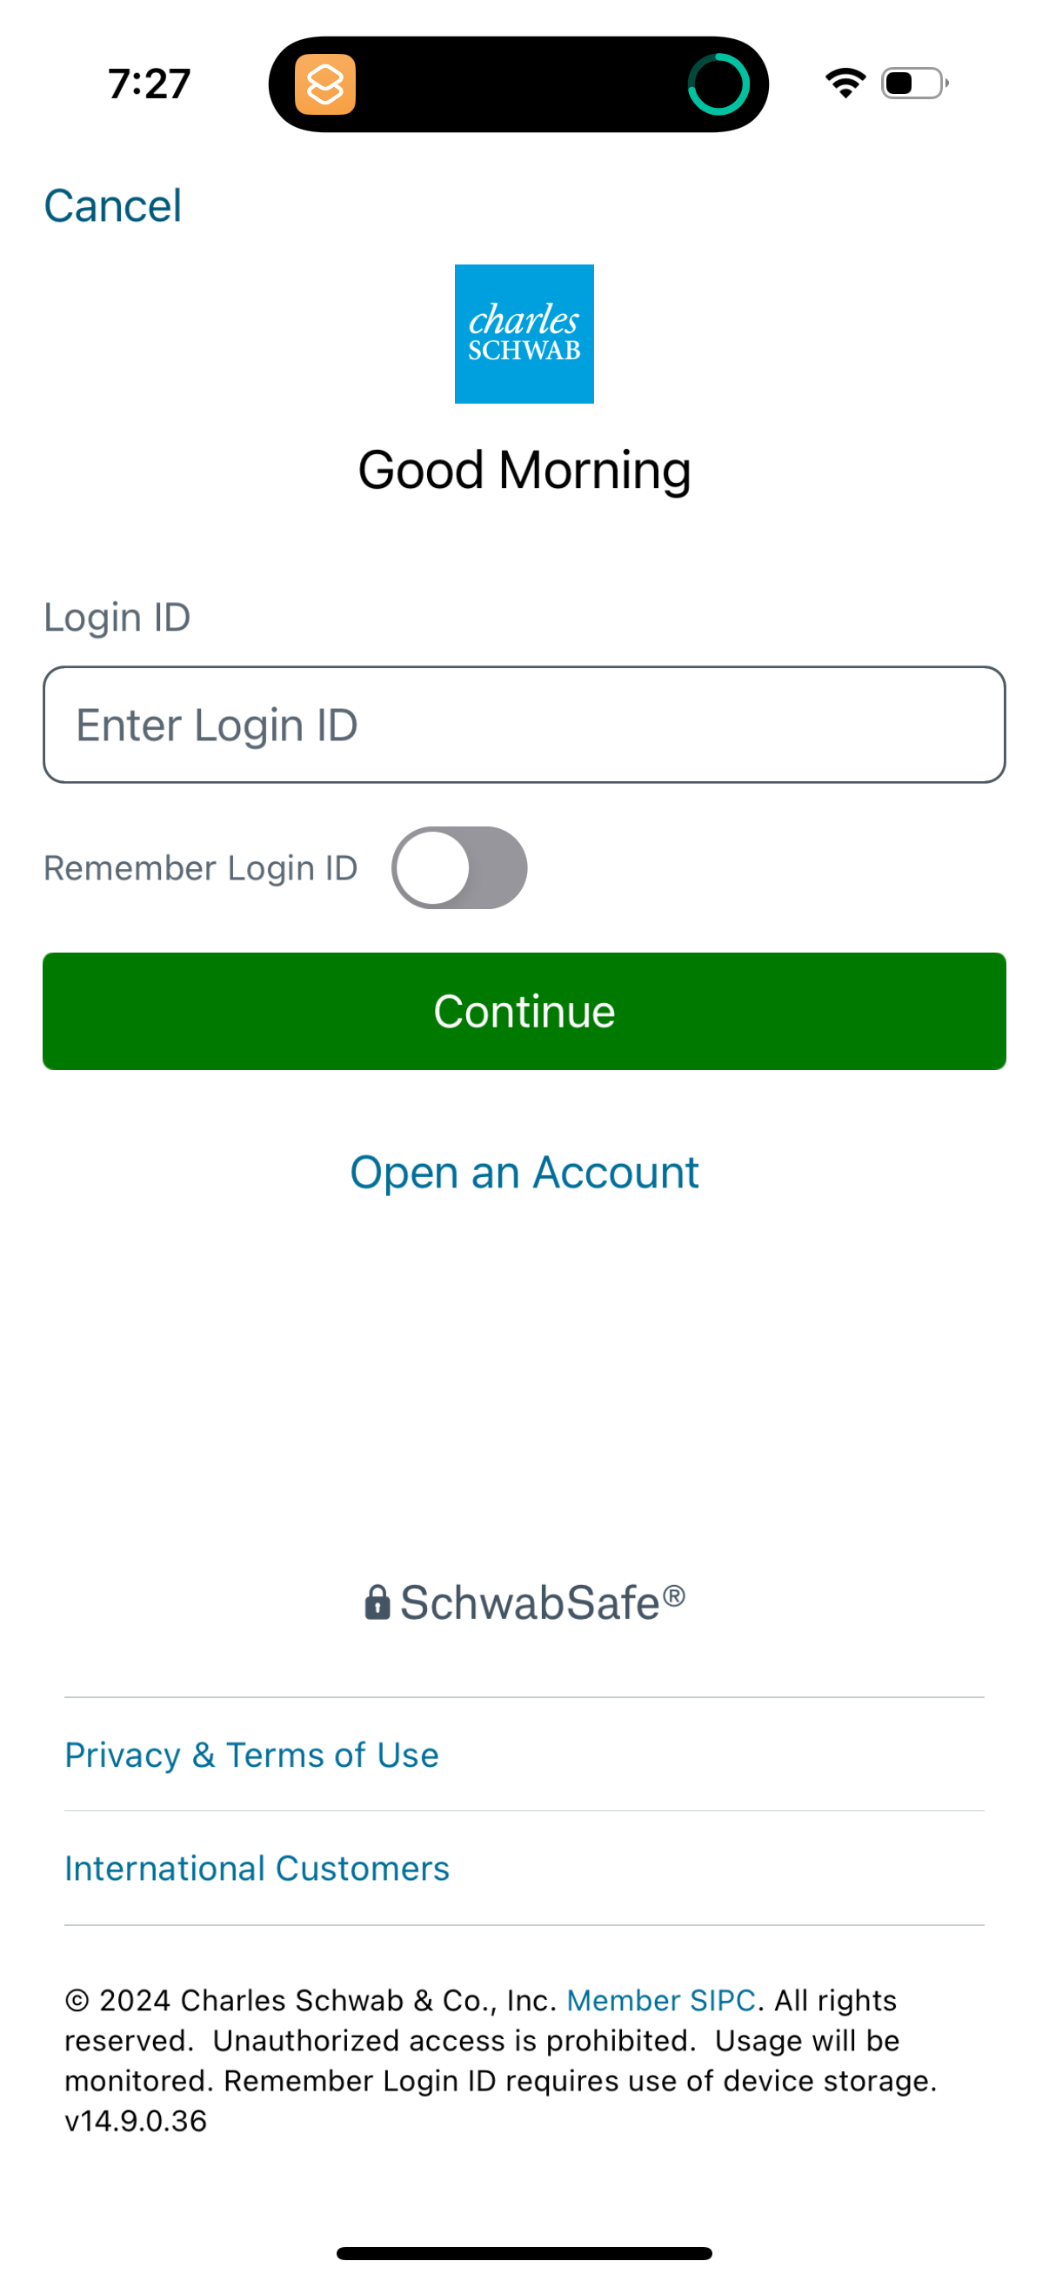Tap the orange app icon in the Dynamic Island
This screenshot has height=2281, width=1049.
point(324,84)
